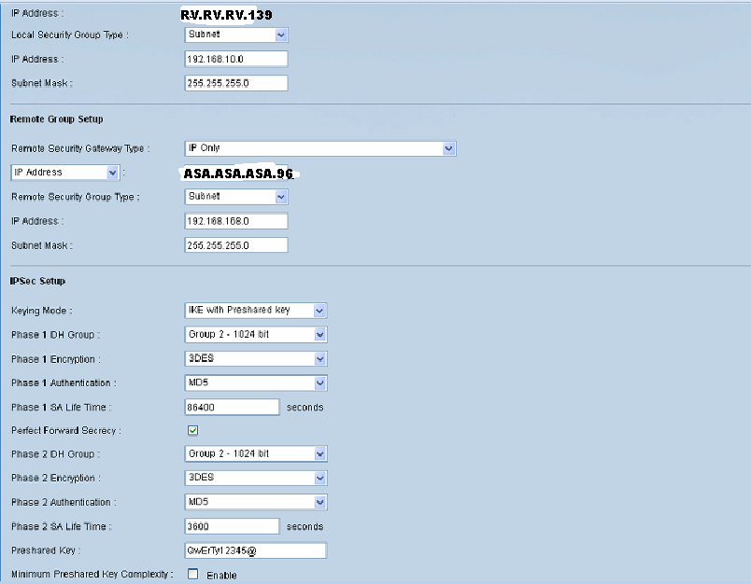Change the Keying Mode dropdown
The image size is (751, 584).
(x=256, y=311)
